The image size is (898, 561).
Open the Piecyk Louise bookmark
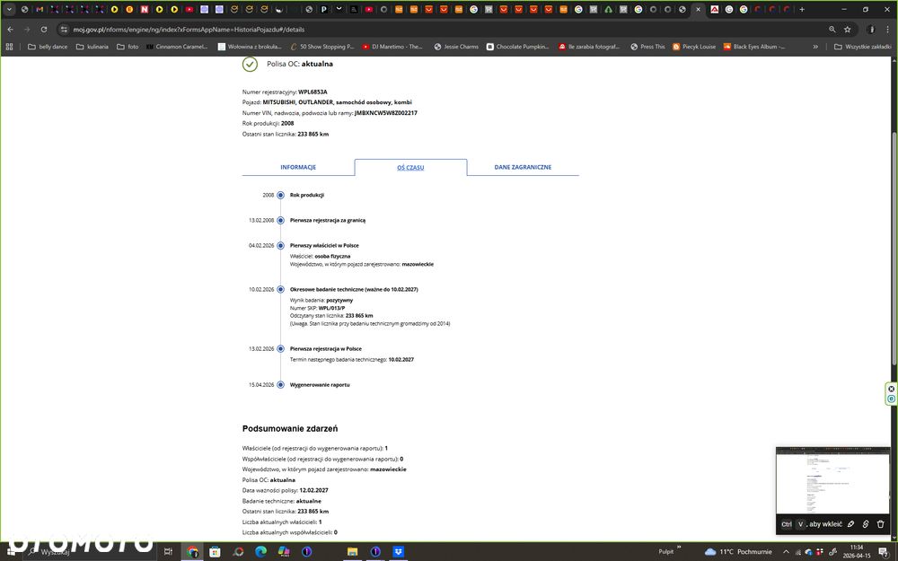[x=694, y=47]
